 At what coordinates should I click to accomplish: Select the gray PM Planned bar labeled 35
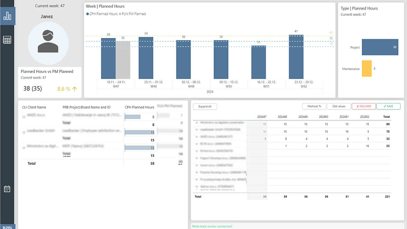(123, 60)
